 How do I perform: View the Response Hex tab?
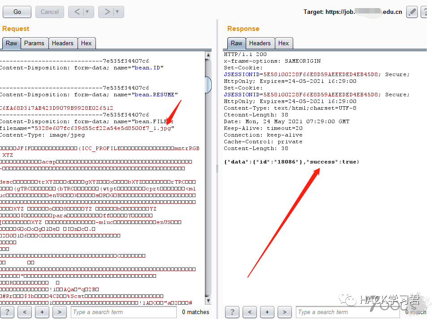coord(283,43)
